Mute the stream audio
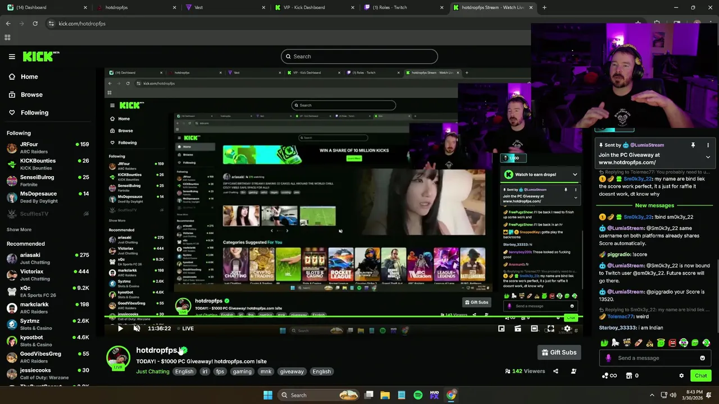Image resolution: width=719 pixels, height=404 pixels. [x=136, y=329]
